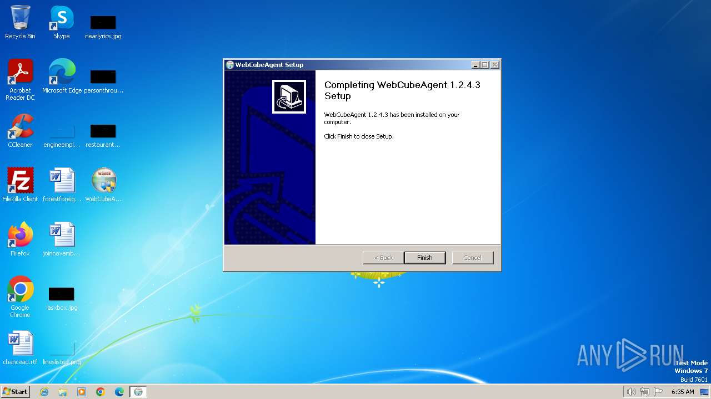Select joinnovemb... Word document
The image size is (711, 399).
(62, 239)
